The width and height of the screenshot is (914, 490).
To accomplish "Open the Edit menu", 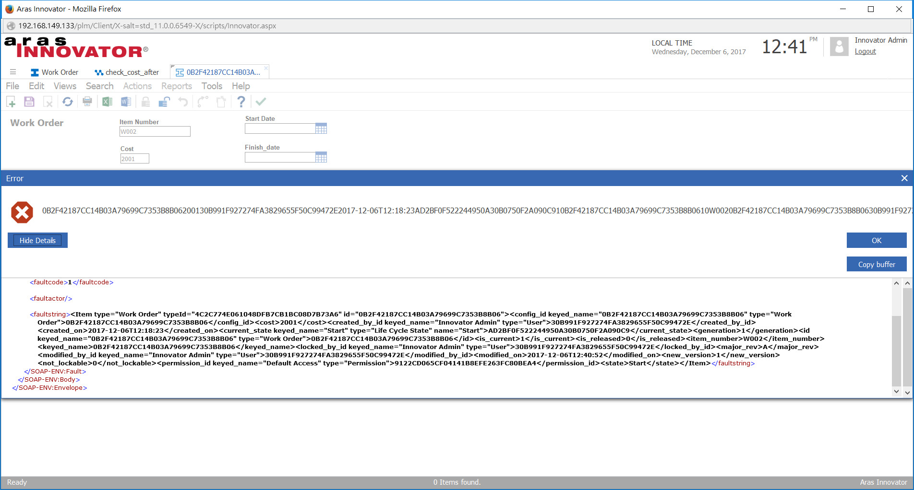I will (36, 86).
